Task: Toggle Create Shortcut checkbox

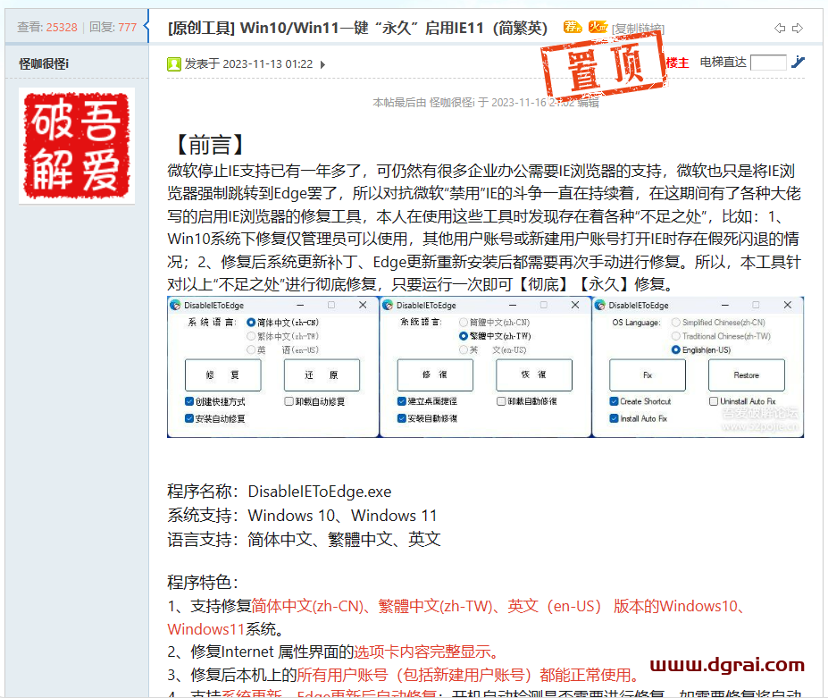Action: (x=640, y=401)
